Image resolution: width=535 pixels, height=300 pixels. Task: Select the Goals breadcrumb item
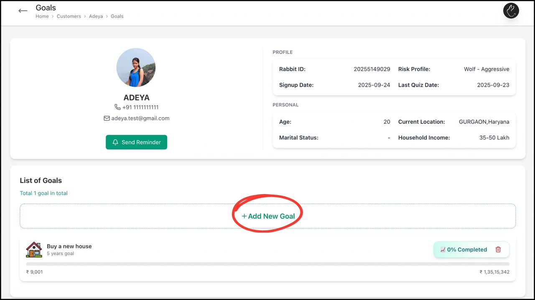pyautogui.click(x=117, y=16)
